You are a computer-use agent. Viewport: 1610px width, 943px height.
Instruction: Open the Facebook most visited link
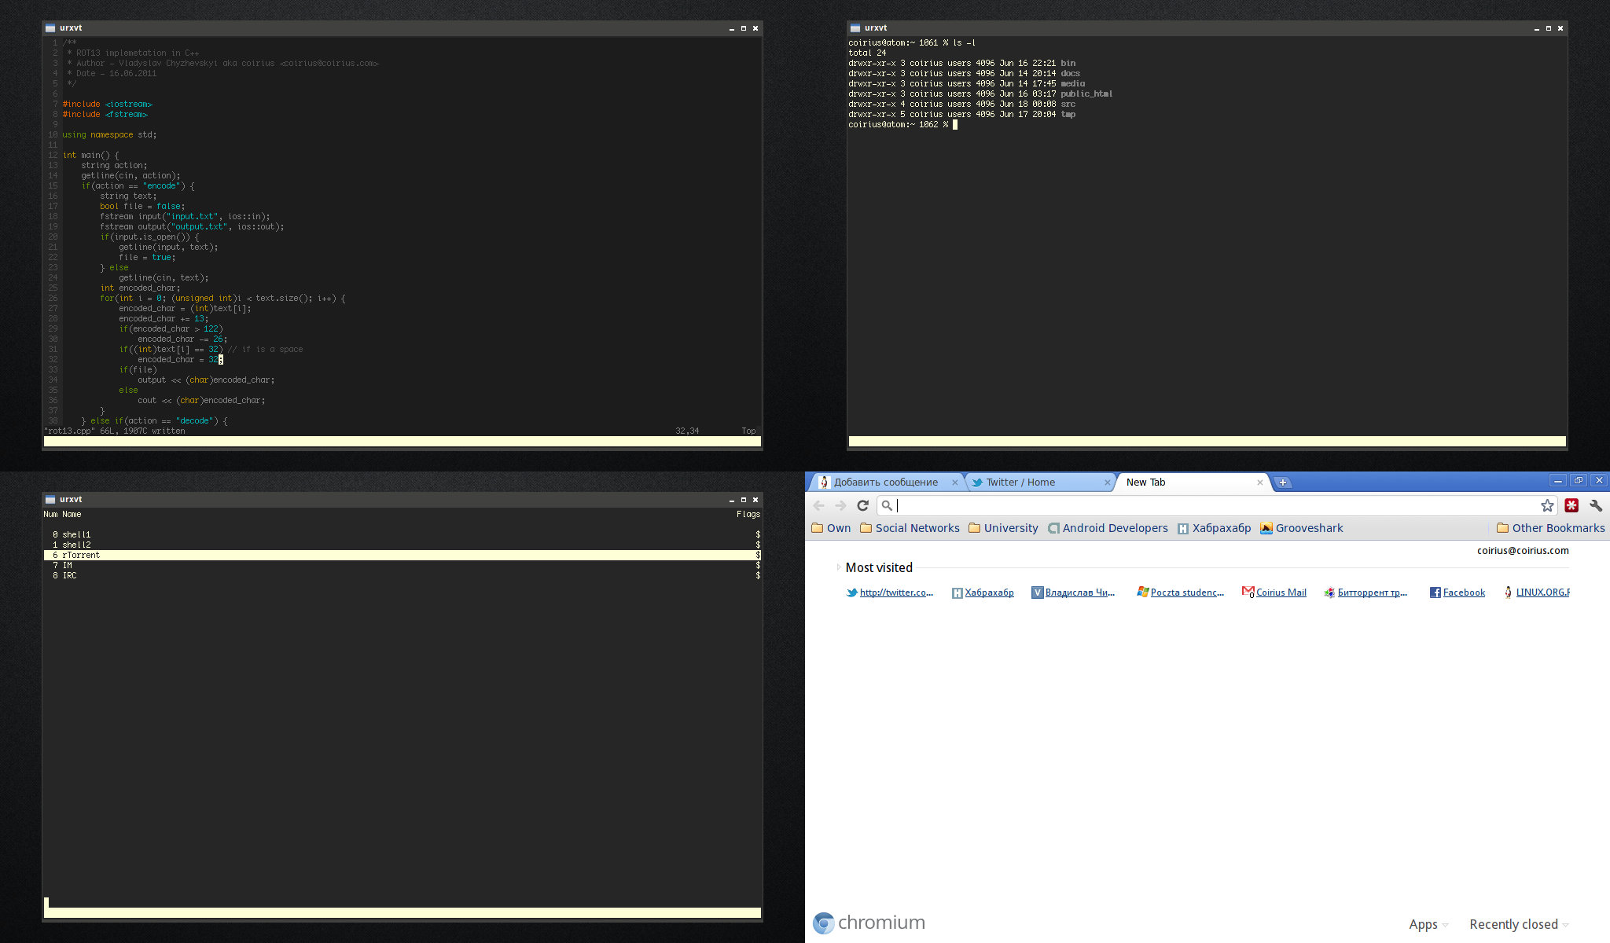click(x=1463, y=593)
